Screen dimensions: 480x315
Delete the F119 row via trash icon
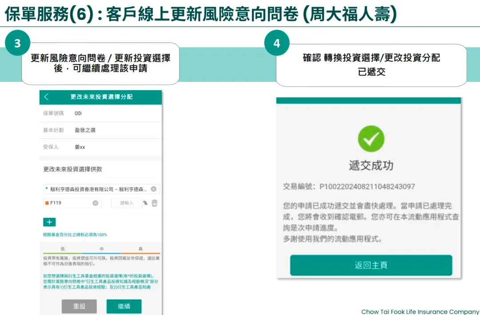155,203
